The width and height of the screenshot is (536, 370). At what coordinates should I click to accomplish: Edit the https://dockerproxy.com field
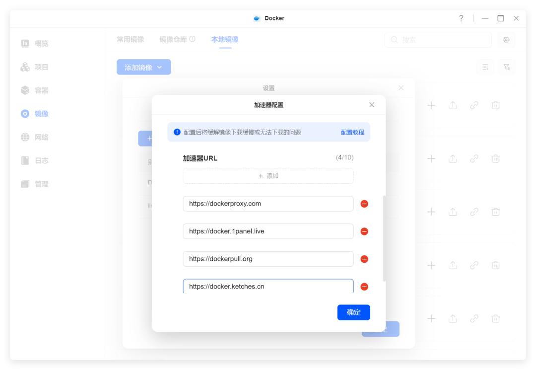click(268, 204)
